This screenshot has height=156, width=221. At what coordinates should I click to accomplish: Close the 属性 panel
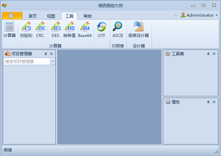pos(214,102)
